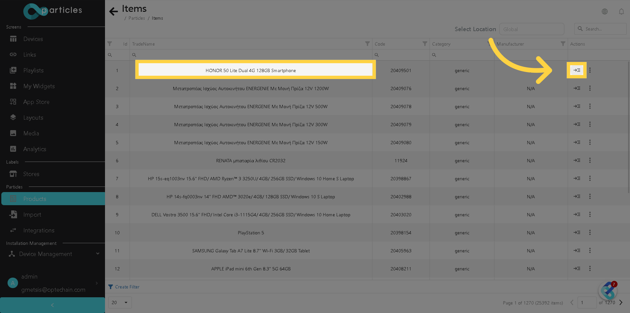The height and width of the screenshot is (313, 630).
Task: Click the vertical table scrollbar
Action: coord(628,128)
